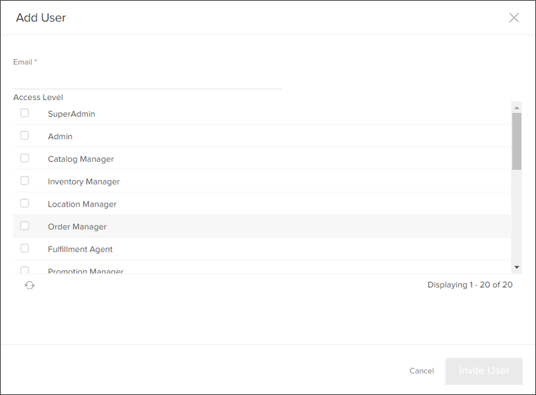The height and width of the screenshot is (395, 536).
Task: Check the Promotion Manager box
Action: [24, 270]
